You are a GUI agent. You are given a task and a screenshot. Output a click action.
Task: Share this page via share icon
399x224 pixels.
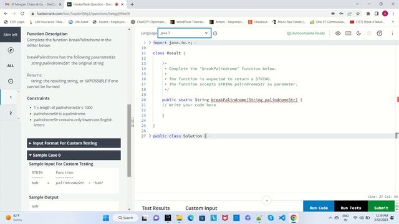point(349,14)
